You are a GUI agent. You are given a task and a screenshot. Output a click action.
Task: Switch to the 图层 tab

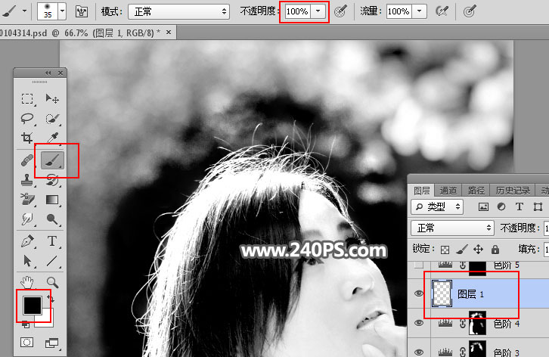(x=421, y=191)
